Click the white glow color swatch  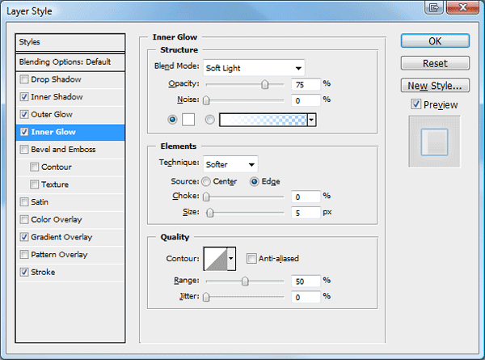(x=188, y=120)
